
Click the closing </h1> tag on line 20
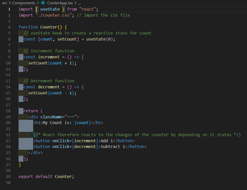[97, 123]
